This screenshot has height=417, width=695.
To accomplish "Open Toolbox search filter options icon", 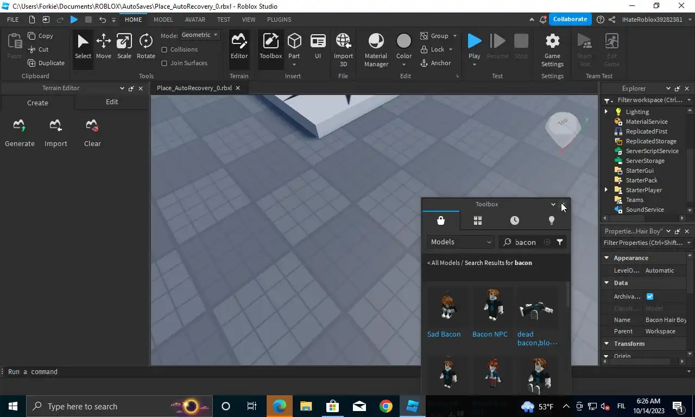I will 560,242.
